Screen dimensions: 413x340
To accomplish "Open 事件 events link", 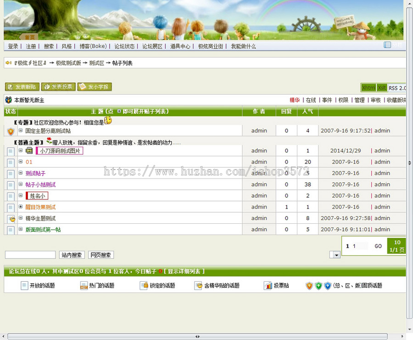I will click(x=327, y=100).
